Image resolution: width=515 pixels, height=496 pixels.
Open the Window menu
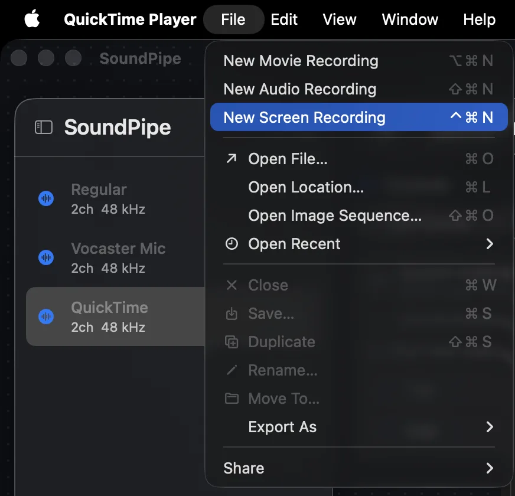point(410,19)
